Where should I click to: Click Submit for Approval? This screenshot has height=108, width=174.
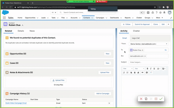(x=142, y=24)
